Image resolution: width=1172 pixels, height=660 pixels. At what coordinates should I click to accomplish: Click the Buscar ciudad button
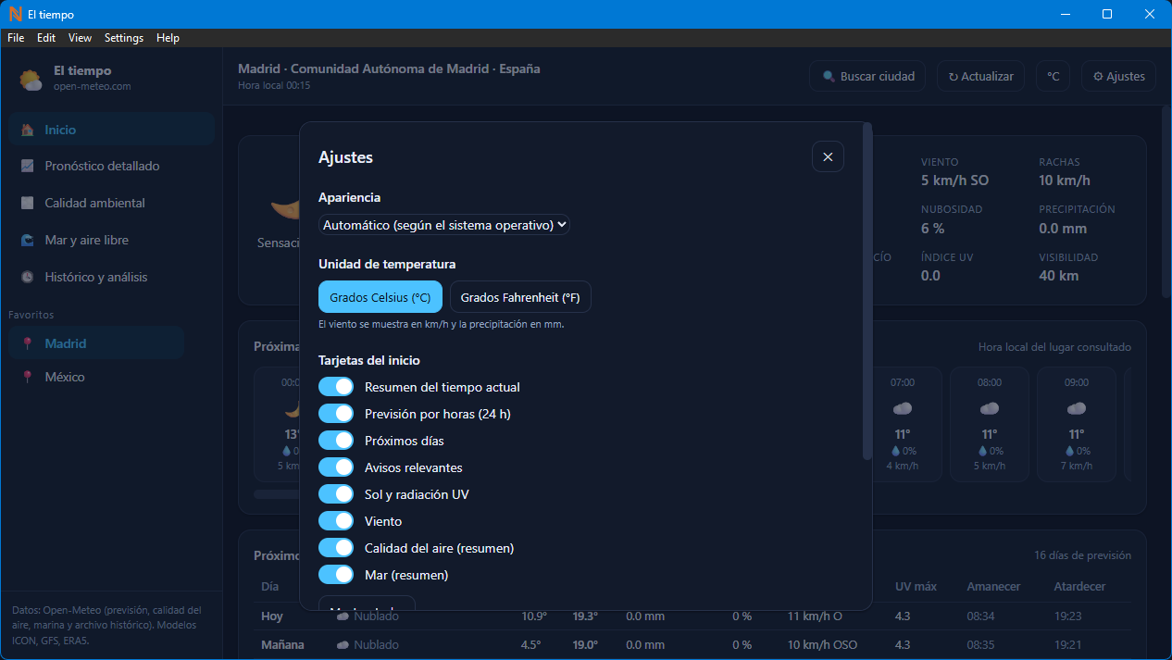(x=867, y=77)
